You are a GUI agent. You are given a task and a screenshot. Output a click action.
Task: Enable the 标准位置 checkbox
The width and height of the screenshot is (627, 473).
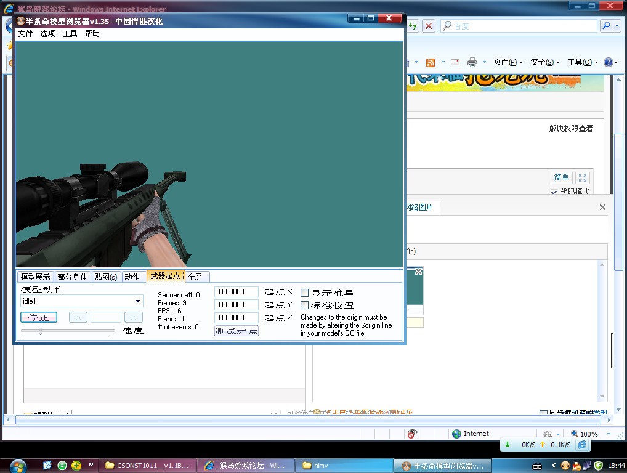[304, 305]
